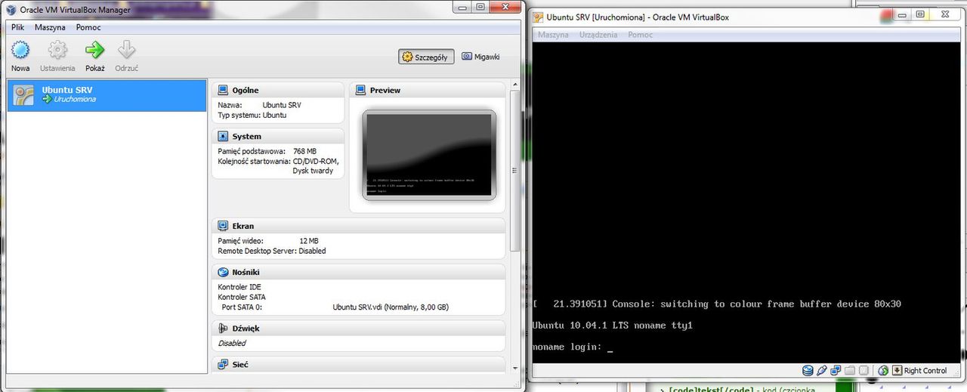Viewport: 967px width, 392px height.
Task: Click the System chip icon in details
Action: click(x=223, y=137)
